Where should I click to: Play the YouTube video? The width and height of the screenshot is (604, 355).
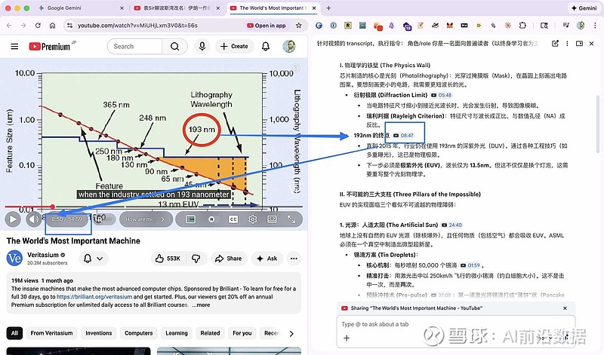13,219
